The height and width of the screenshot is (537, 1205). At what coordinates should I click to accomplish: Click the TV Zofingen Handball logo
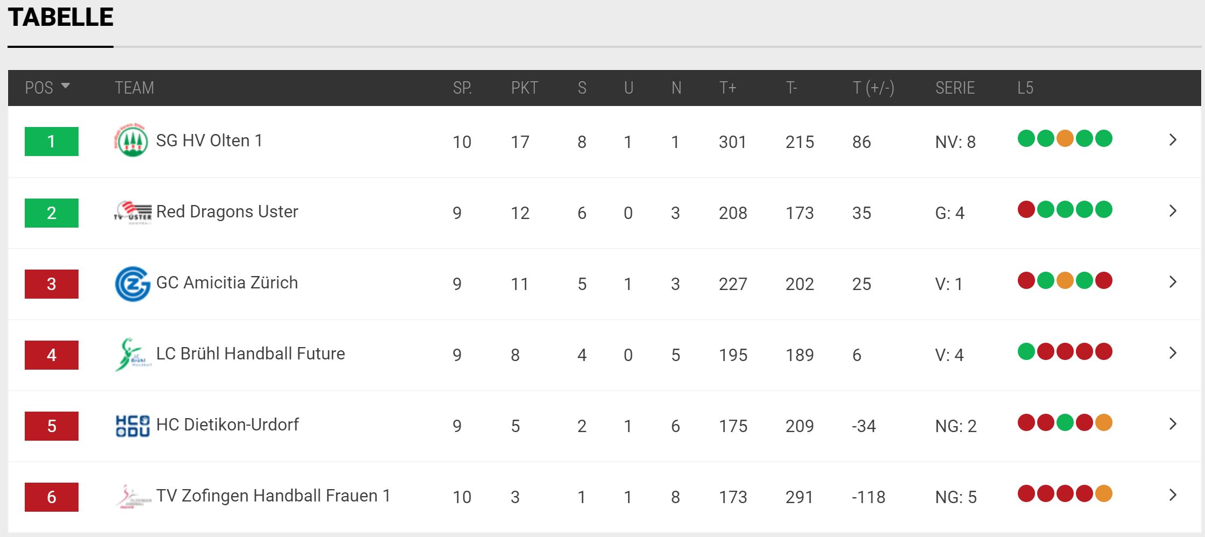133,496
